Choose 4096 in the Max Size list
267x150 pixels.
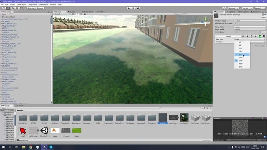coord(242,64)
